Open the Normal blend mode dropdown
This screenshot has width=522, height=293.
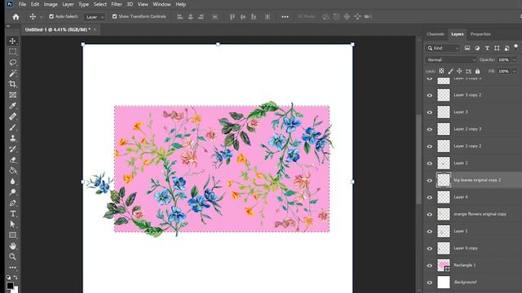451,59
